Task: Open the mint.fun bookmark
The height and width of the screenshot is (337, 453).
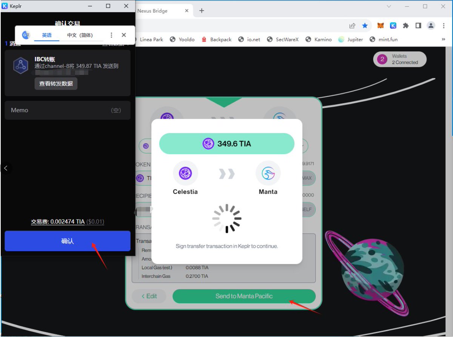Action: coord(383,39)
